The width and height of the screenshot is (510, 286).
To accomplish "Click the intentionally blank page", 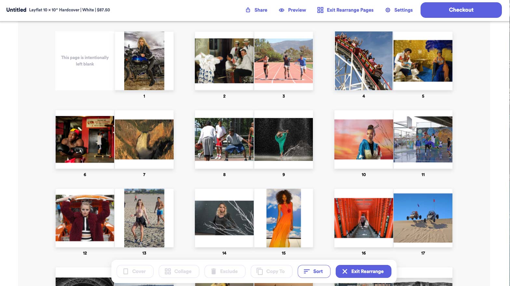I will pyautogui.click(x=85, y=61).
